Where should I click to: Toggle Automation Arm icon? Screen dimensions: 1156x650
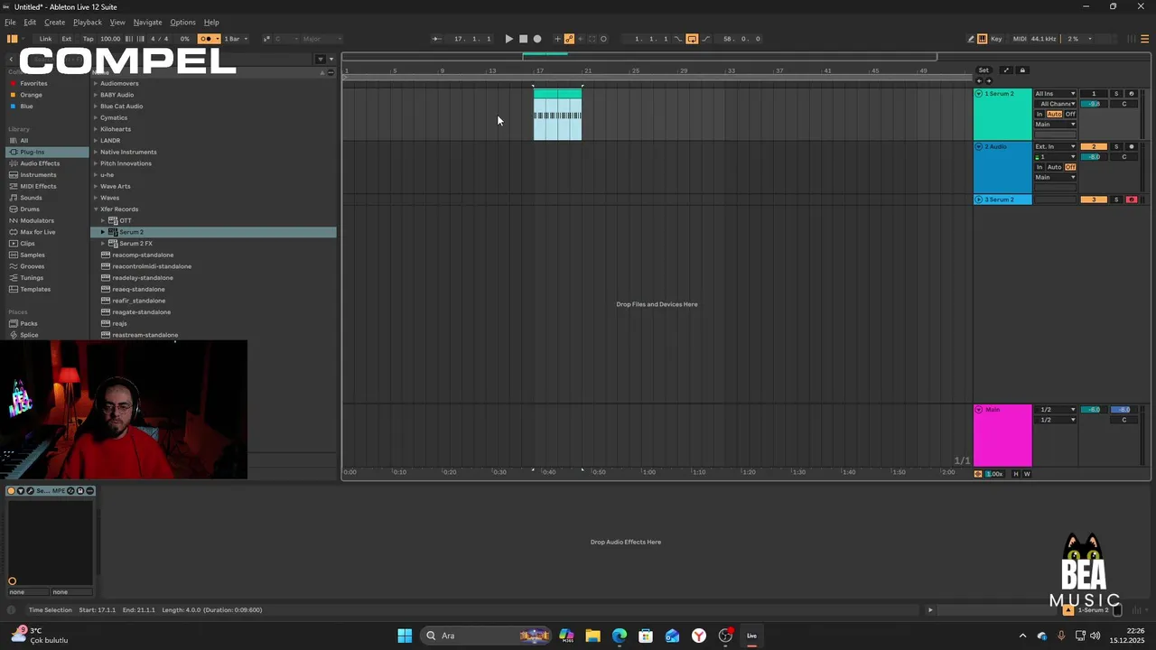[569, 39]
